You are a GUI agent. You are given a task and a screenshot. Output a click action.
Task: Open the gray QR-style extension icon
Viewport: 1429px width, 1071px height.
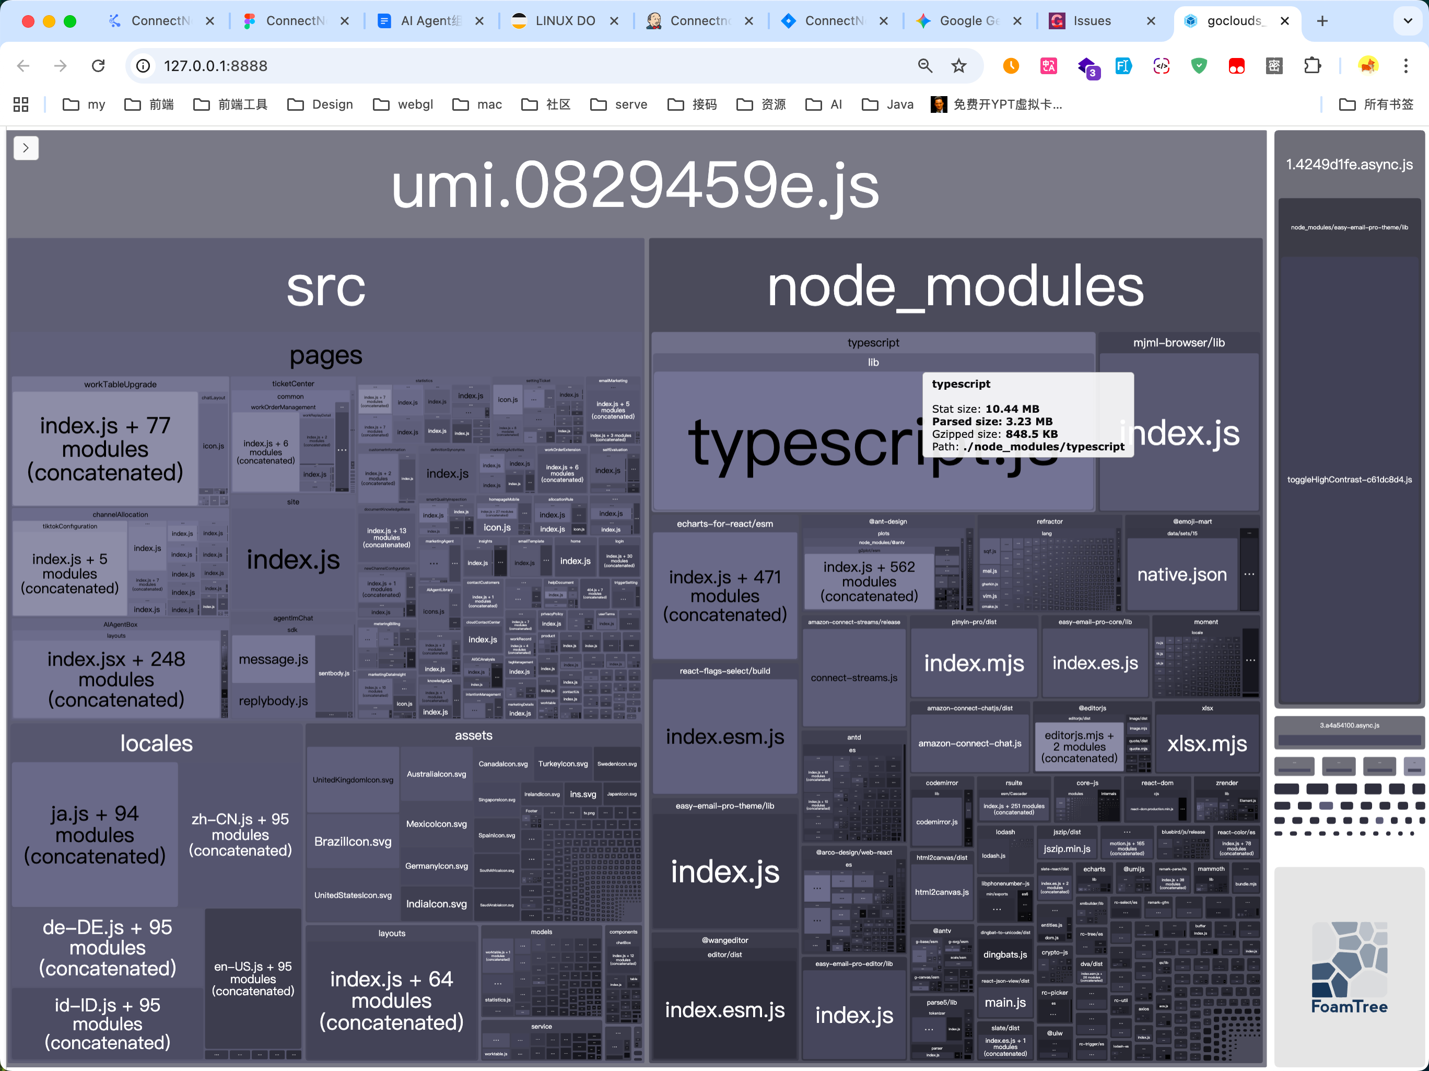click(x=1274, y=66)
